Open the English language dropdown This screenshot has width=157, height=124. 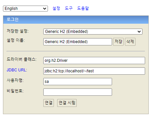(x=25, y=9)
